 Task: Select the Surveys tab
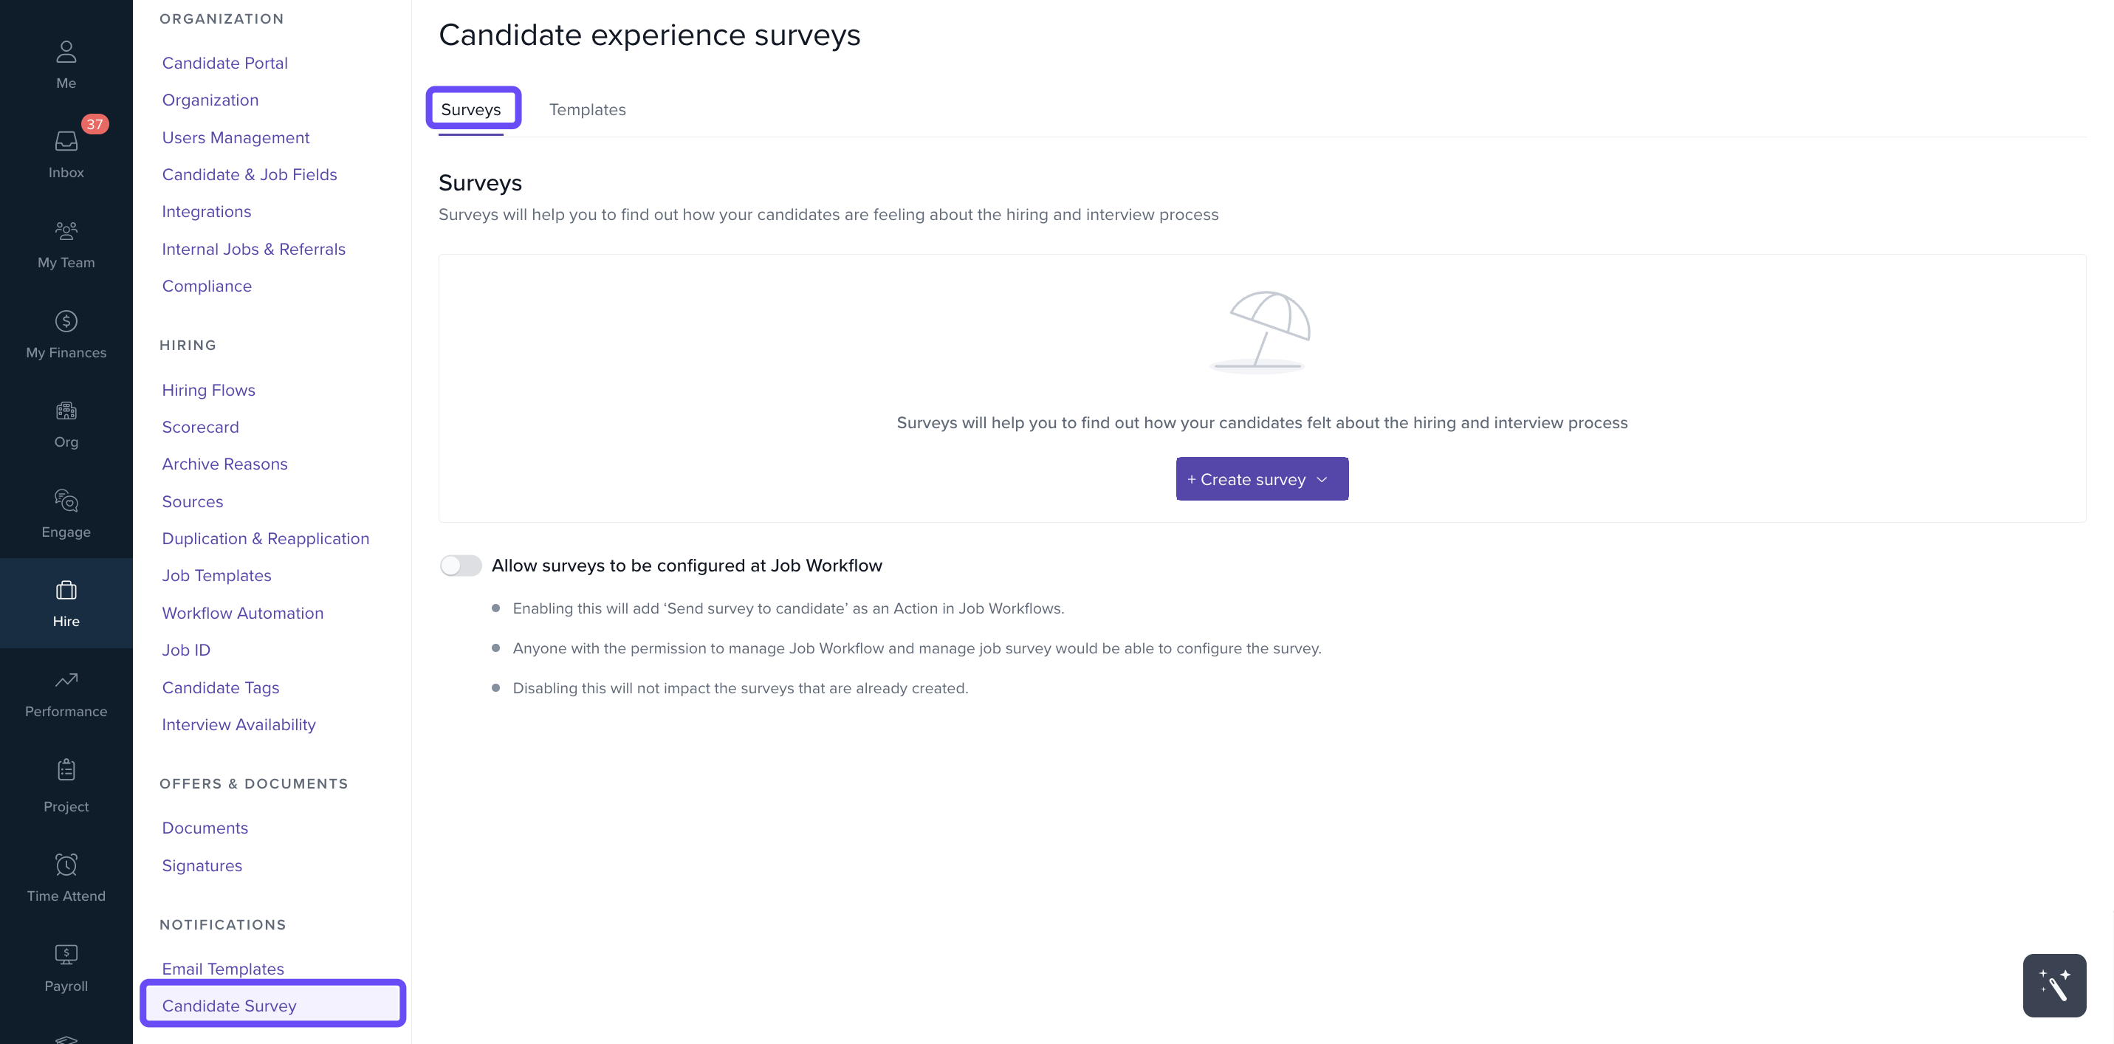[x=471, y=110]
